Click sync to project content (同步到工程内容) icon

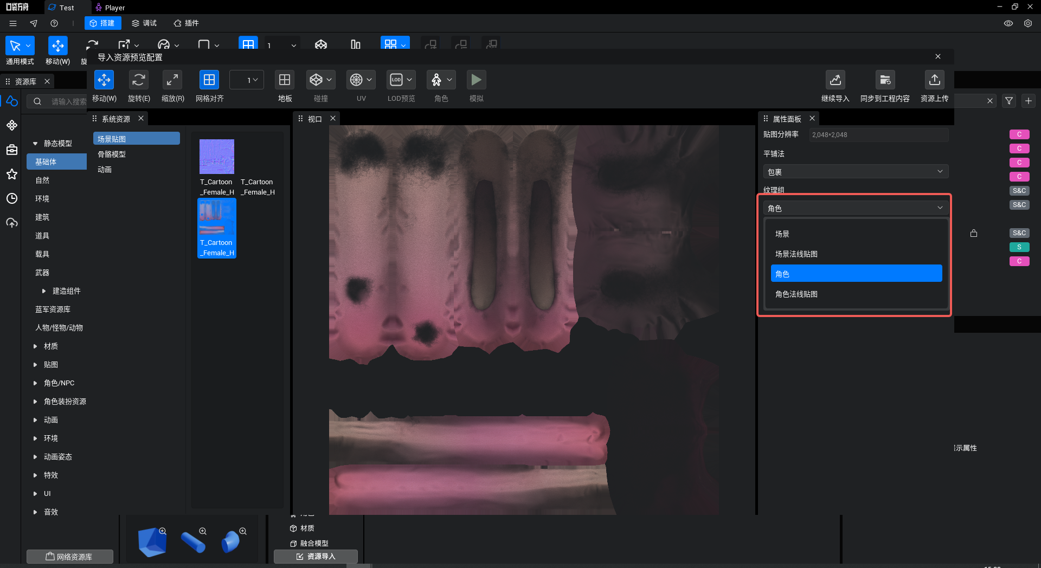[885, 80]
